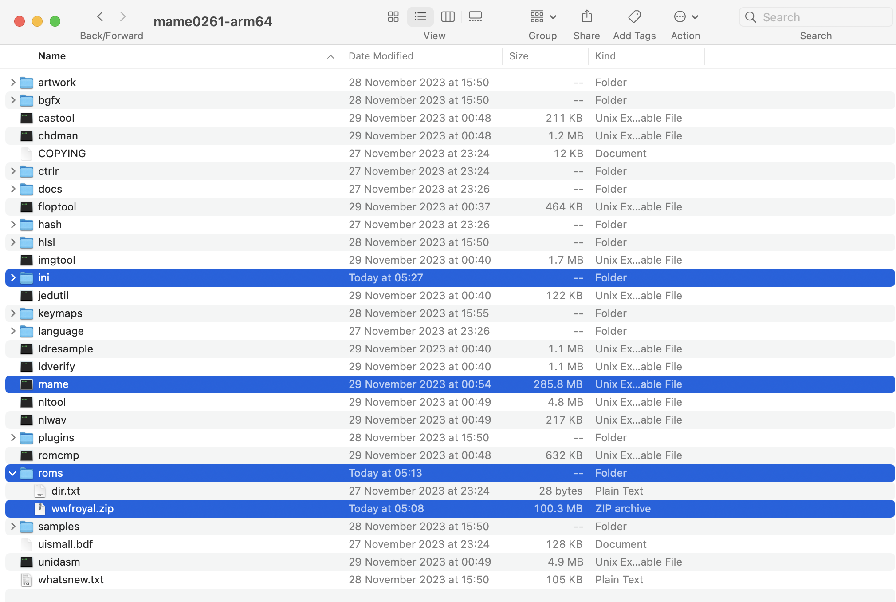Open the Group options dropdown

pos(543,17)
